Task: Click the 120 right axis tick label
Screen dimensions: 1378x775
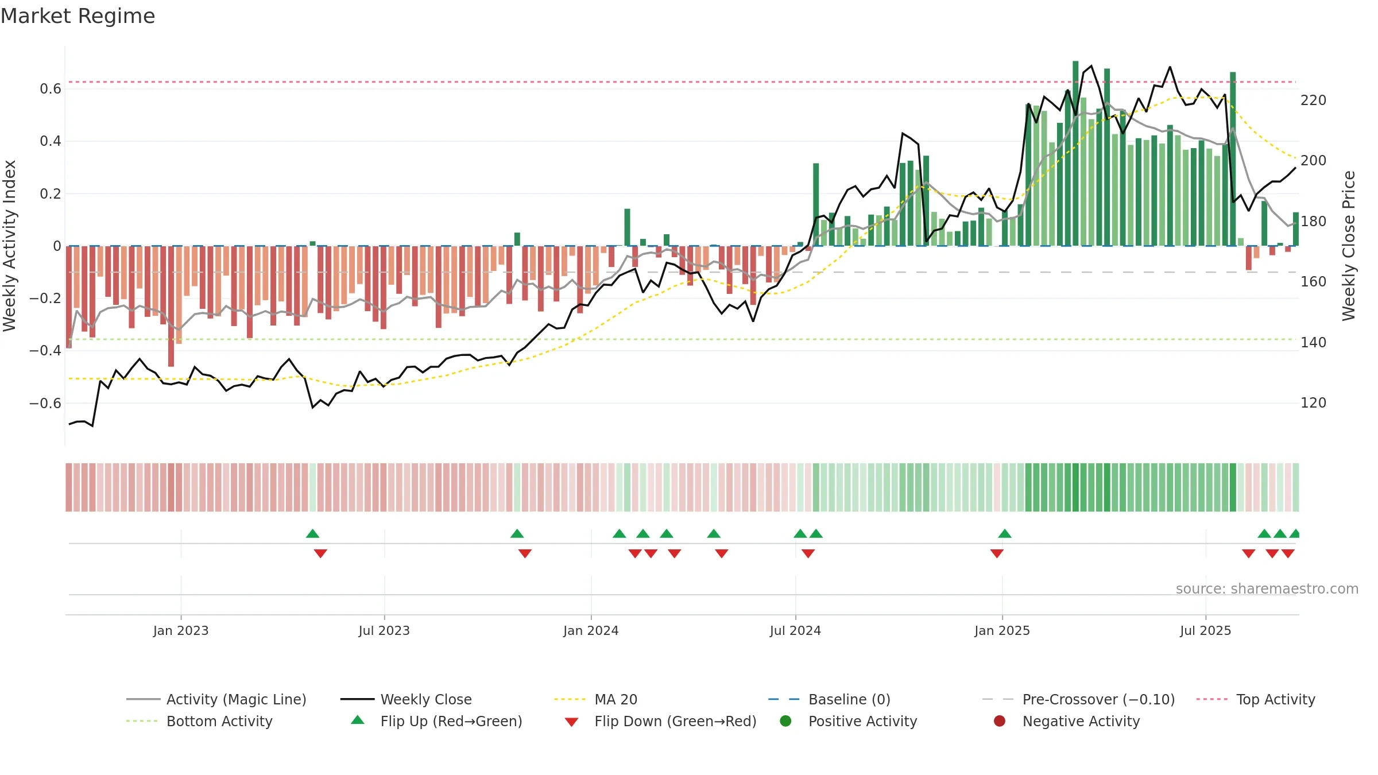Action: tap(1314, 403)
